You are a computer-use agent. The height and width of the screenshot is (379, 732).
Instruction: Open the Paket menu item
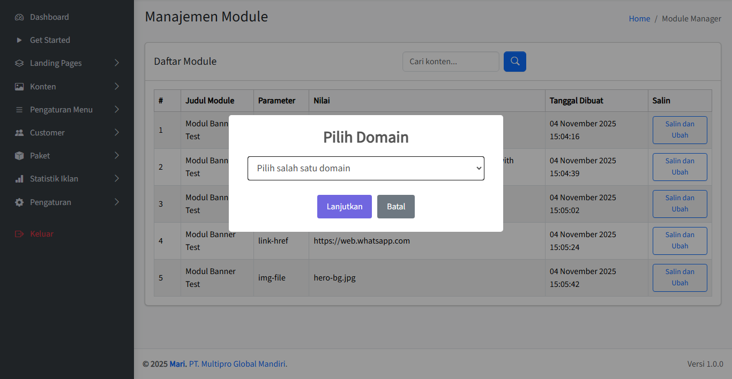[40, 156]
